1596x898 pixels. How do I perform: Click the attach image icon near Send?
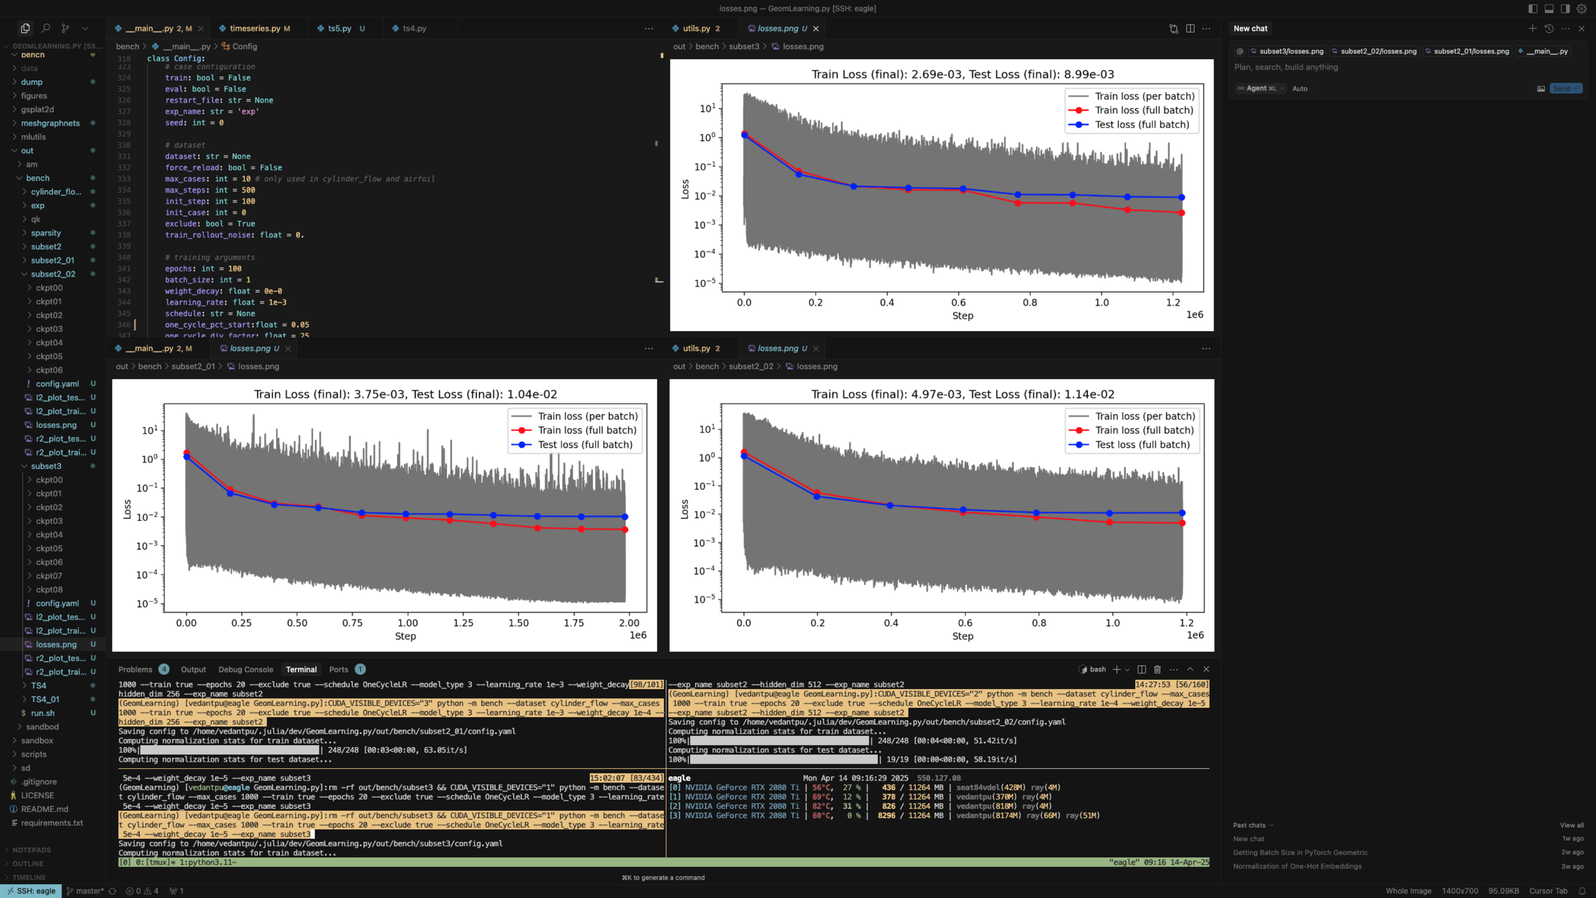tap(1541, 88)
